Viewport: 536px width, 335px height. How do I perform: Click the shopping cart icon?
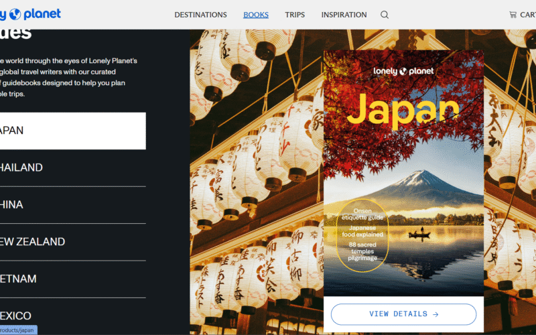[513, 15]
